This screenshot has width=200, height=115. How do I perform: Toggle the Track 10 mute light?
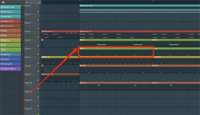(38, 89)
